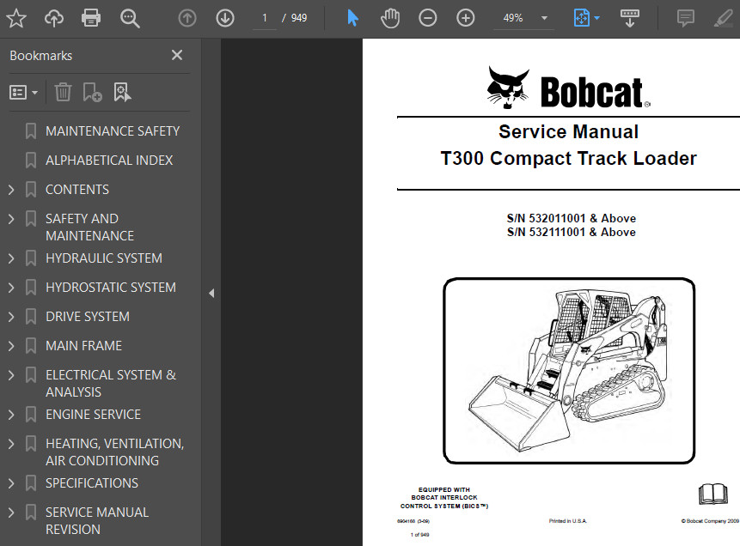Jump to CONTENTS section
This screenshot has width=740, height=546.
(77, 190)
